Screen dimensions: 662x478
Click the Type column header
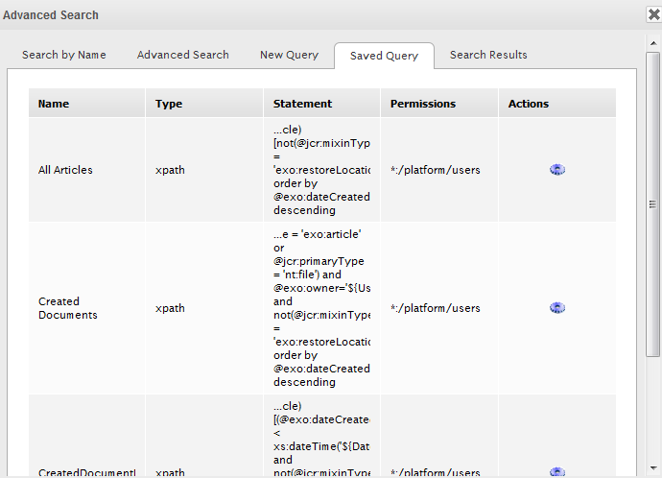click(x=169, y=104)
